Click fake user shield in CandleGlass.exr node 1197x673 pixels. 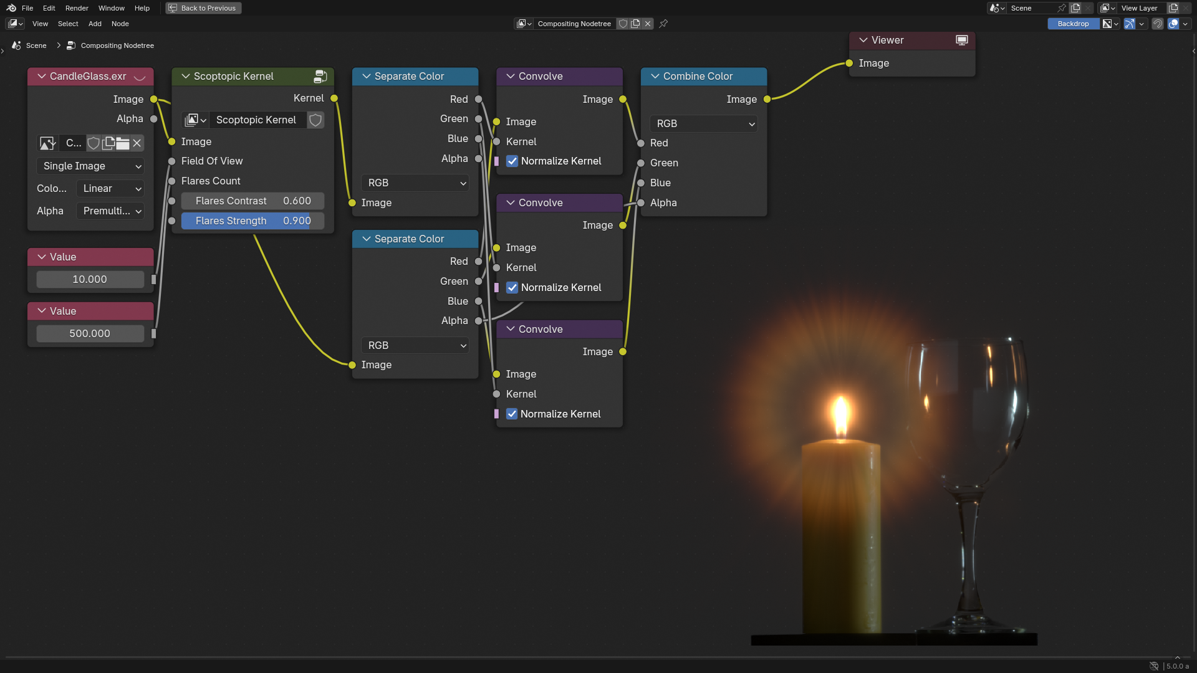94,143
